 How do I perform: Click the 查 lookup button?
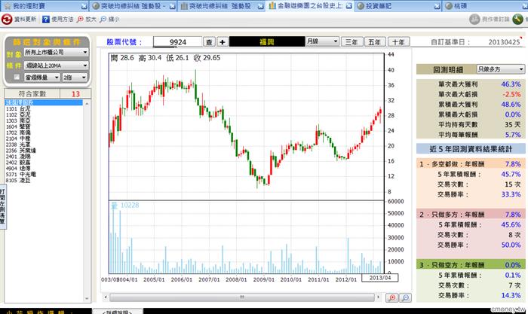click(209, 42)
